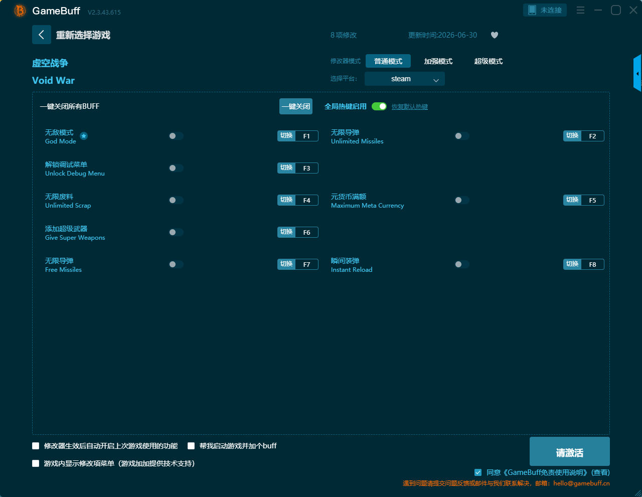Enable Give Super Weapons switch
Viewport: 642px width, 497px height.
click(x=176, y=232)
